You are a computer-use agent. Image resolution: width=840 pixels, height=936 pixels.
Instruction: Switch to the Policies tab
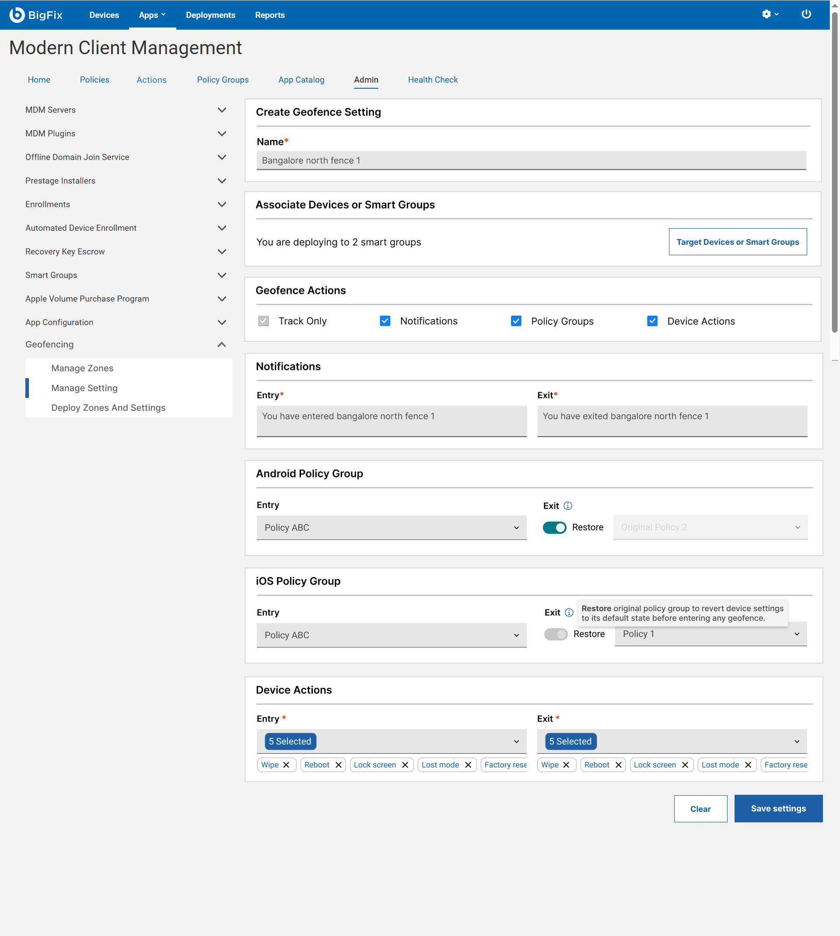pyautogui.click(x=94, y=80)
